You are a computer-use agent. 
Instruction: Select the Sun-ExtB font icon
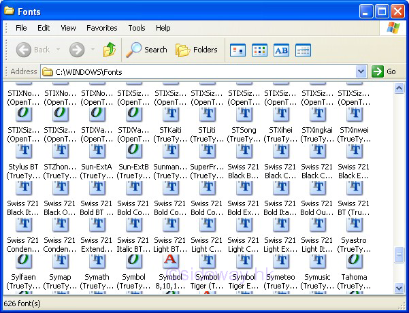pos(133,150)
